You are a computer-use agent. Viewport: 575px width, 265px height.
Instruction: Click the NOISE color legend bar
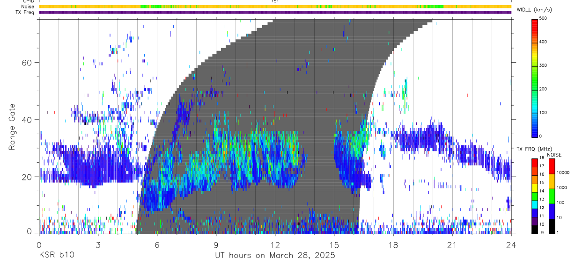552,196
